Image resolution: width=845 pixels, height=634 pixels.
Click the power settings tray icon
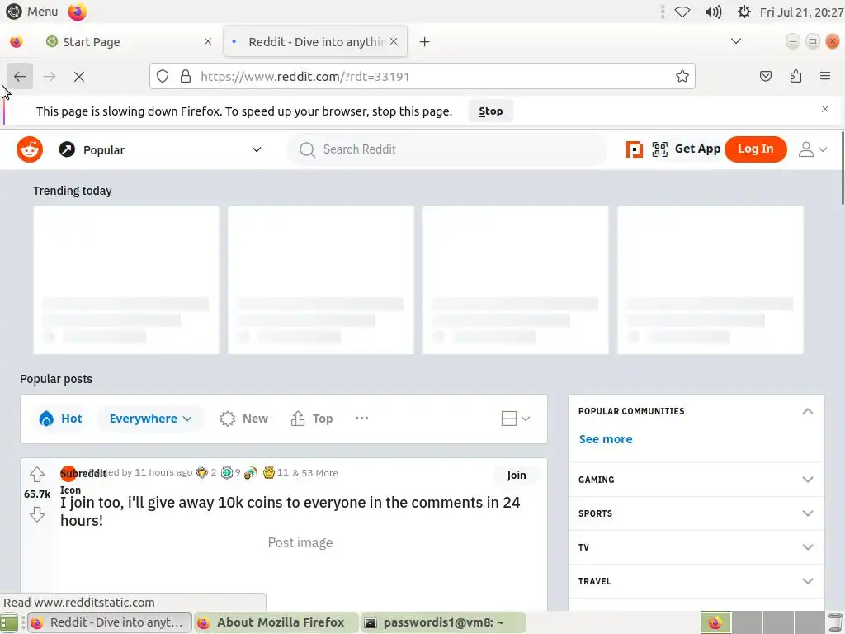pos(744,12)
